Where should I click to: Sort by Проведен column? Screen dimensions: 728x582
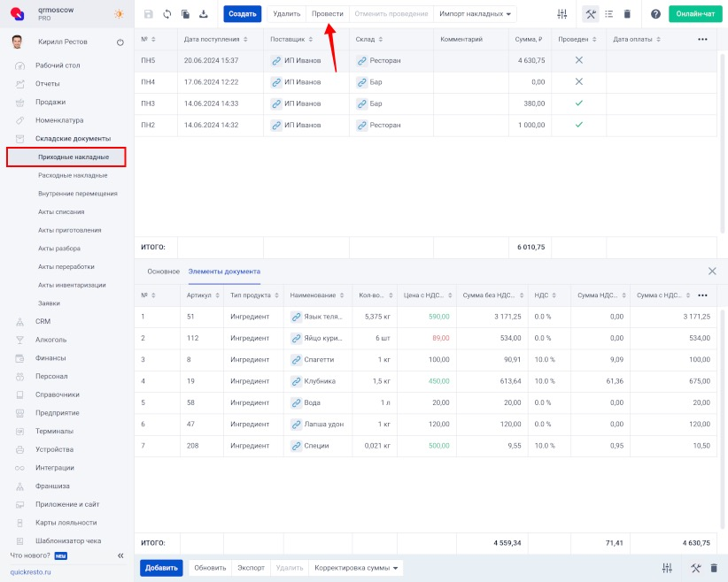pyautogui.click(x=577, y=40)
